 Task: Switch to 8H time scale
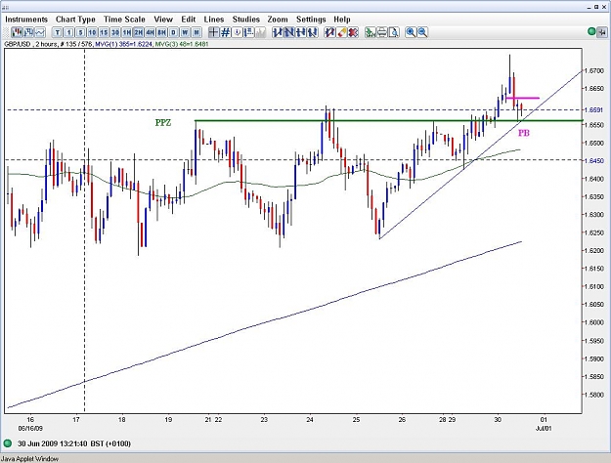click(161, 32)
